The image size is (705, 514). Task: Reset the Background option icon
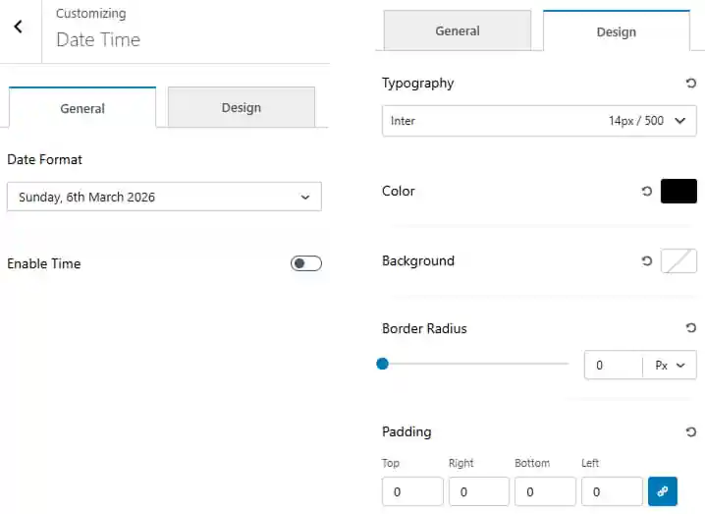click(x=646, y=260)
